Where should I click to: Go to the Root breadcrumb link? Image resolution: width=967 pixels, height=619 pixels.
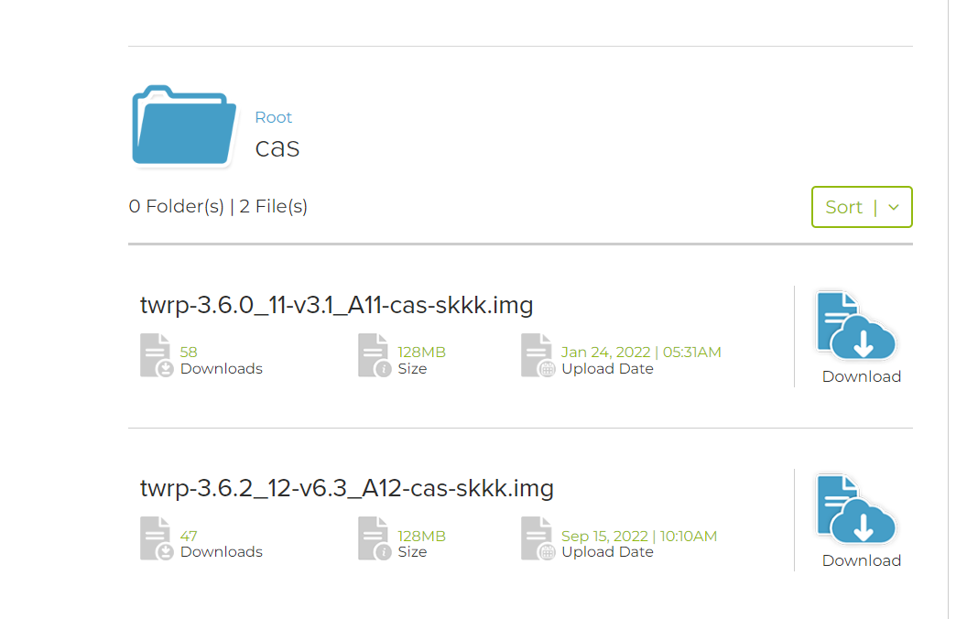(273, 117)
